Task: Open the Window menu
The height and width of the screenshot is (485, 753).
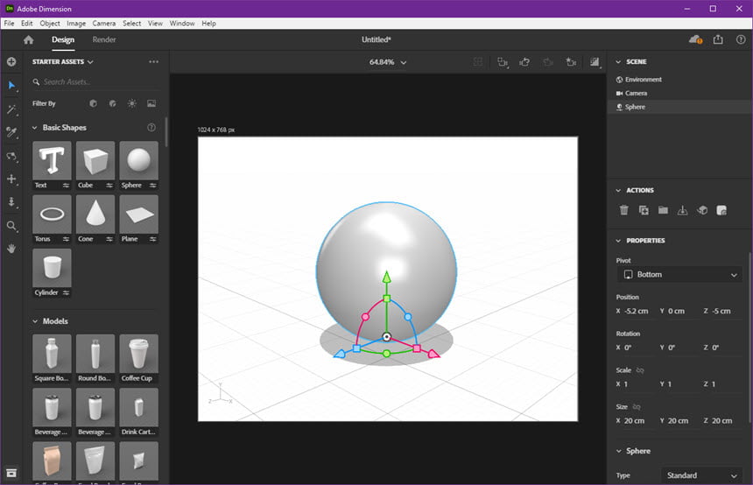Action: [x=182, y=23]
